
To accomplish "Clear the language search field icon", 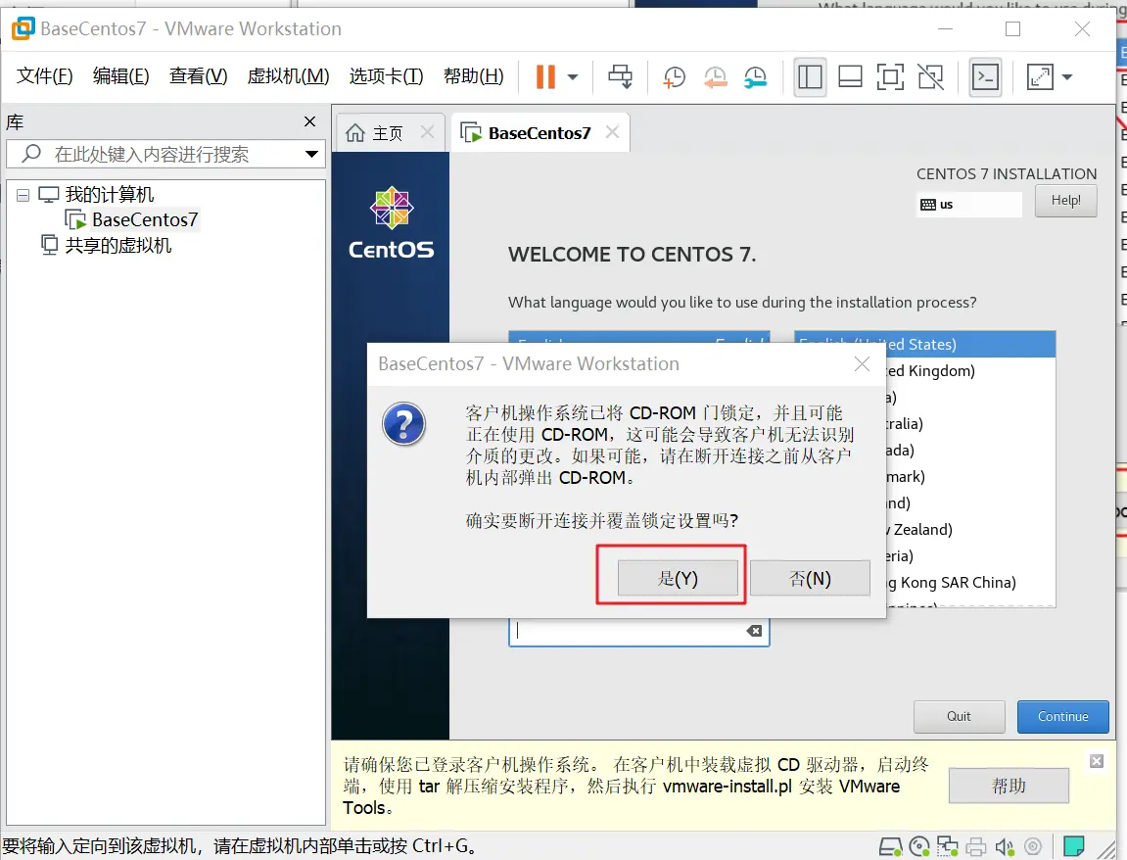I will tap(754, 631).
